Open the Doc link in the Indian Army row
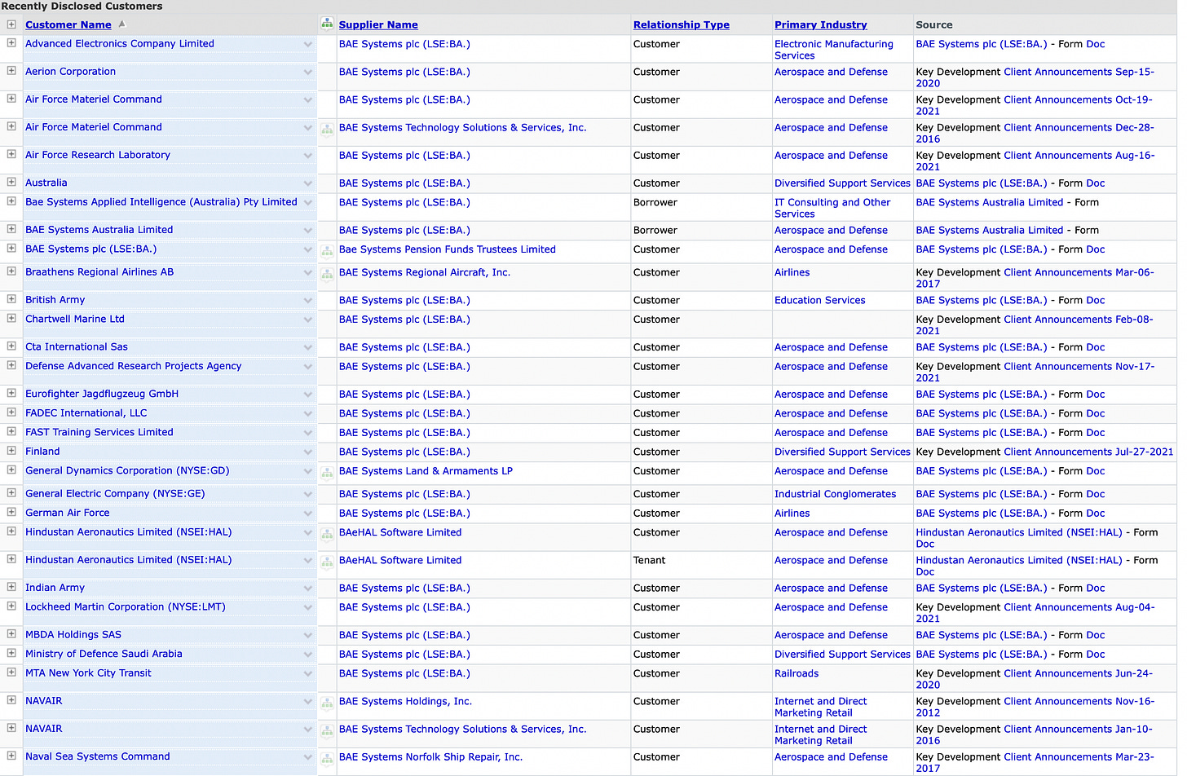Viewport: 1187px width, 776px height. [1095, 588]
